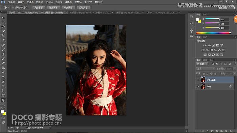
Task: Add a Photo Filter adjustment
Action: pos(215,50)
